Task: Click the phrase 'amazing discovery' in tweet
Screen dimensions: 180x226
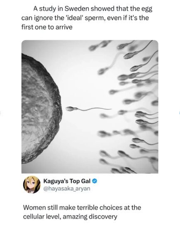Action: (x=90, y=217)
